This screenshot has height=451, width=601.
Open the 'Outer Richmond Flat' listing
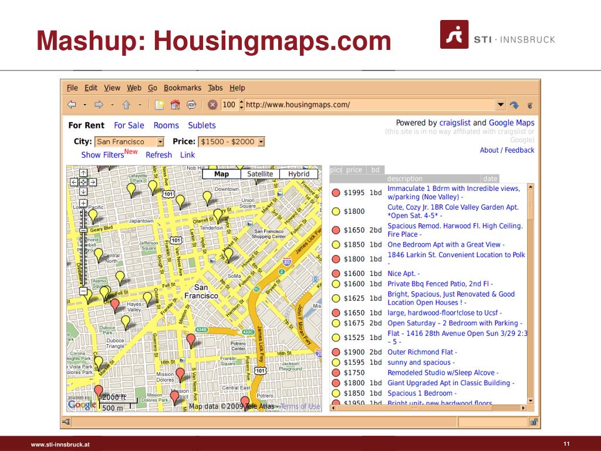[420, 352]
